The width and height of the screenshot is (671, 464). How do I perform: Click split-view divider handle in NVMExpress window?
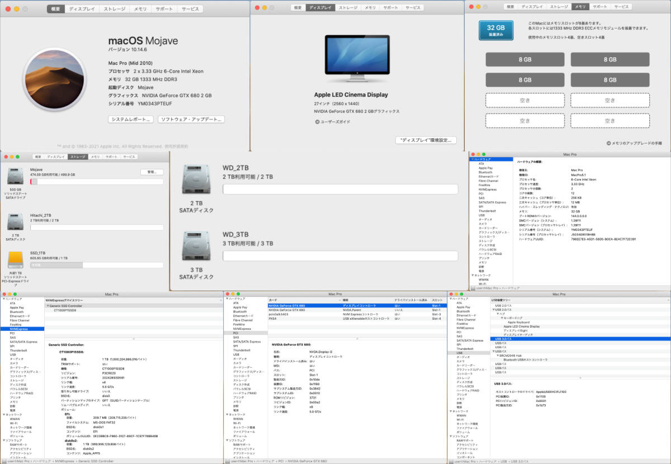click(x=133, y=338)
